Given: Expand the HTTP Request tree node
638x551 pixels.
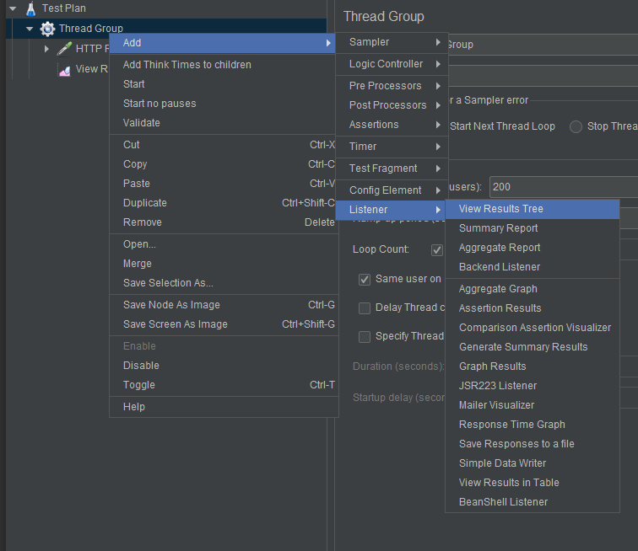Looking at the screenshot, I should click(x=46, y=49).
